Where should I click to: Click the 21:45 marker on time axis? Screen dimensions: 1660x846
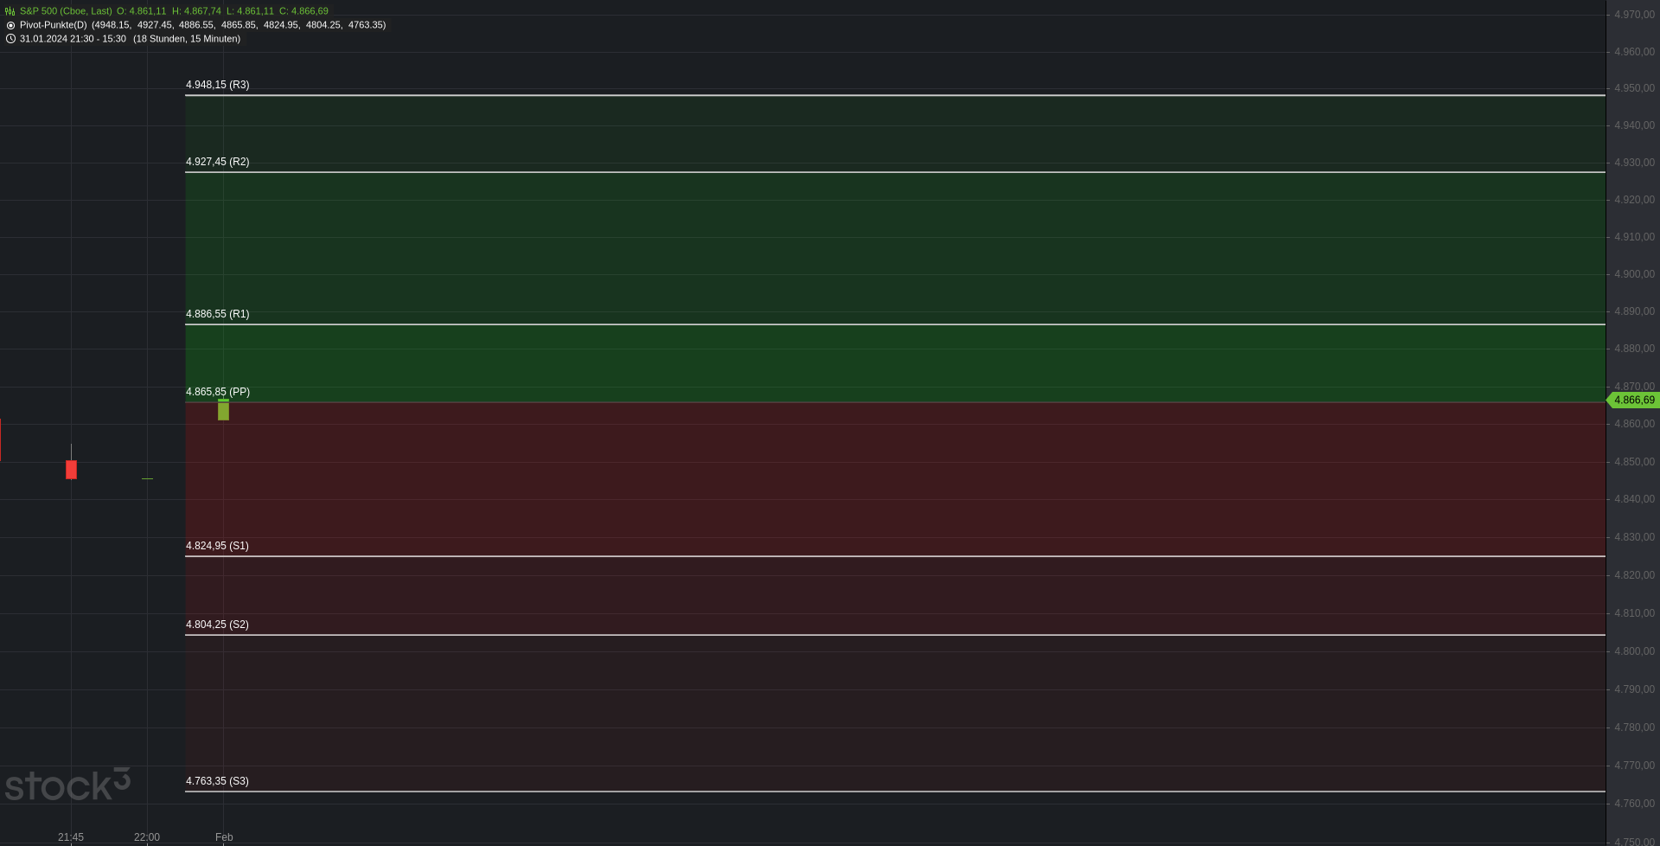pos(71,837)
